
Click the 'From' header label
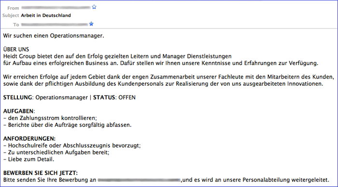pyautogui.click(x=13, y=8)
